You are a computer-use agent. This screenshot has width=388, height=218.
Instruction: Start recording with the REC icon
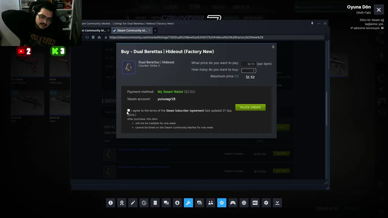click(x=255, y=203)
